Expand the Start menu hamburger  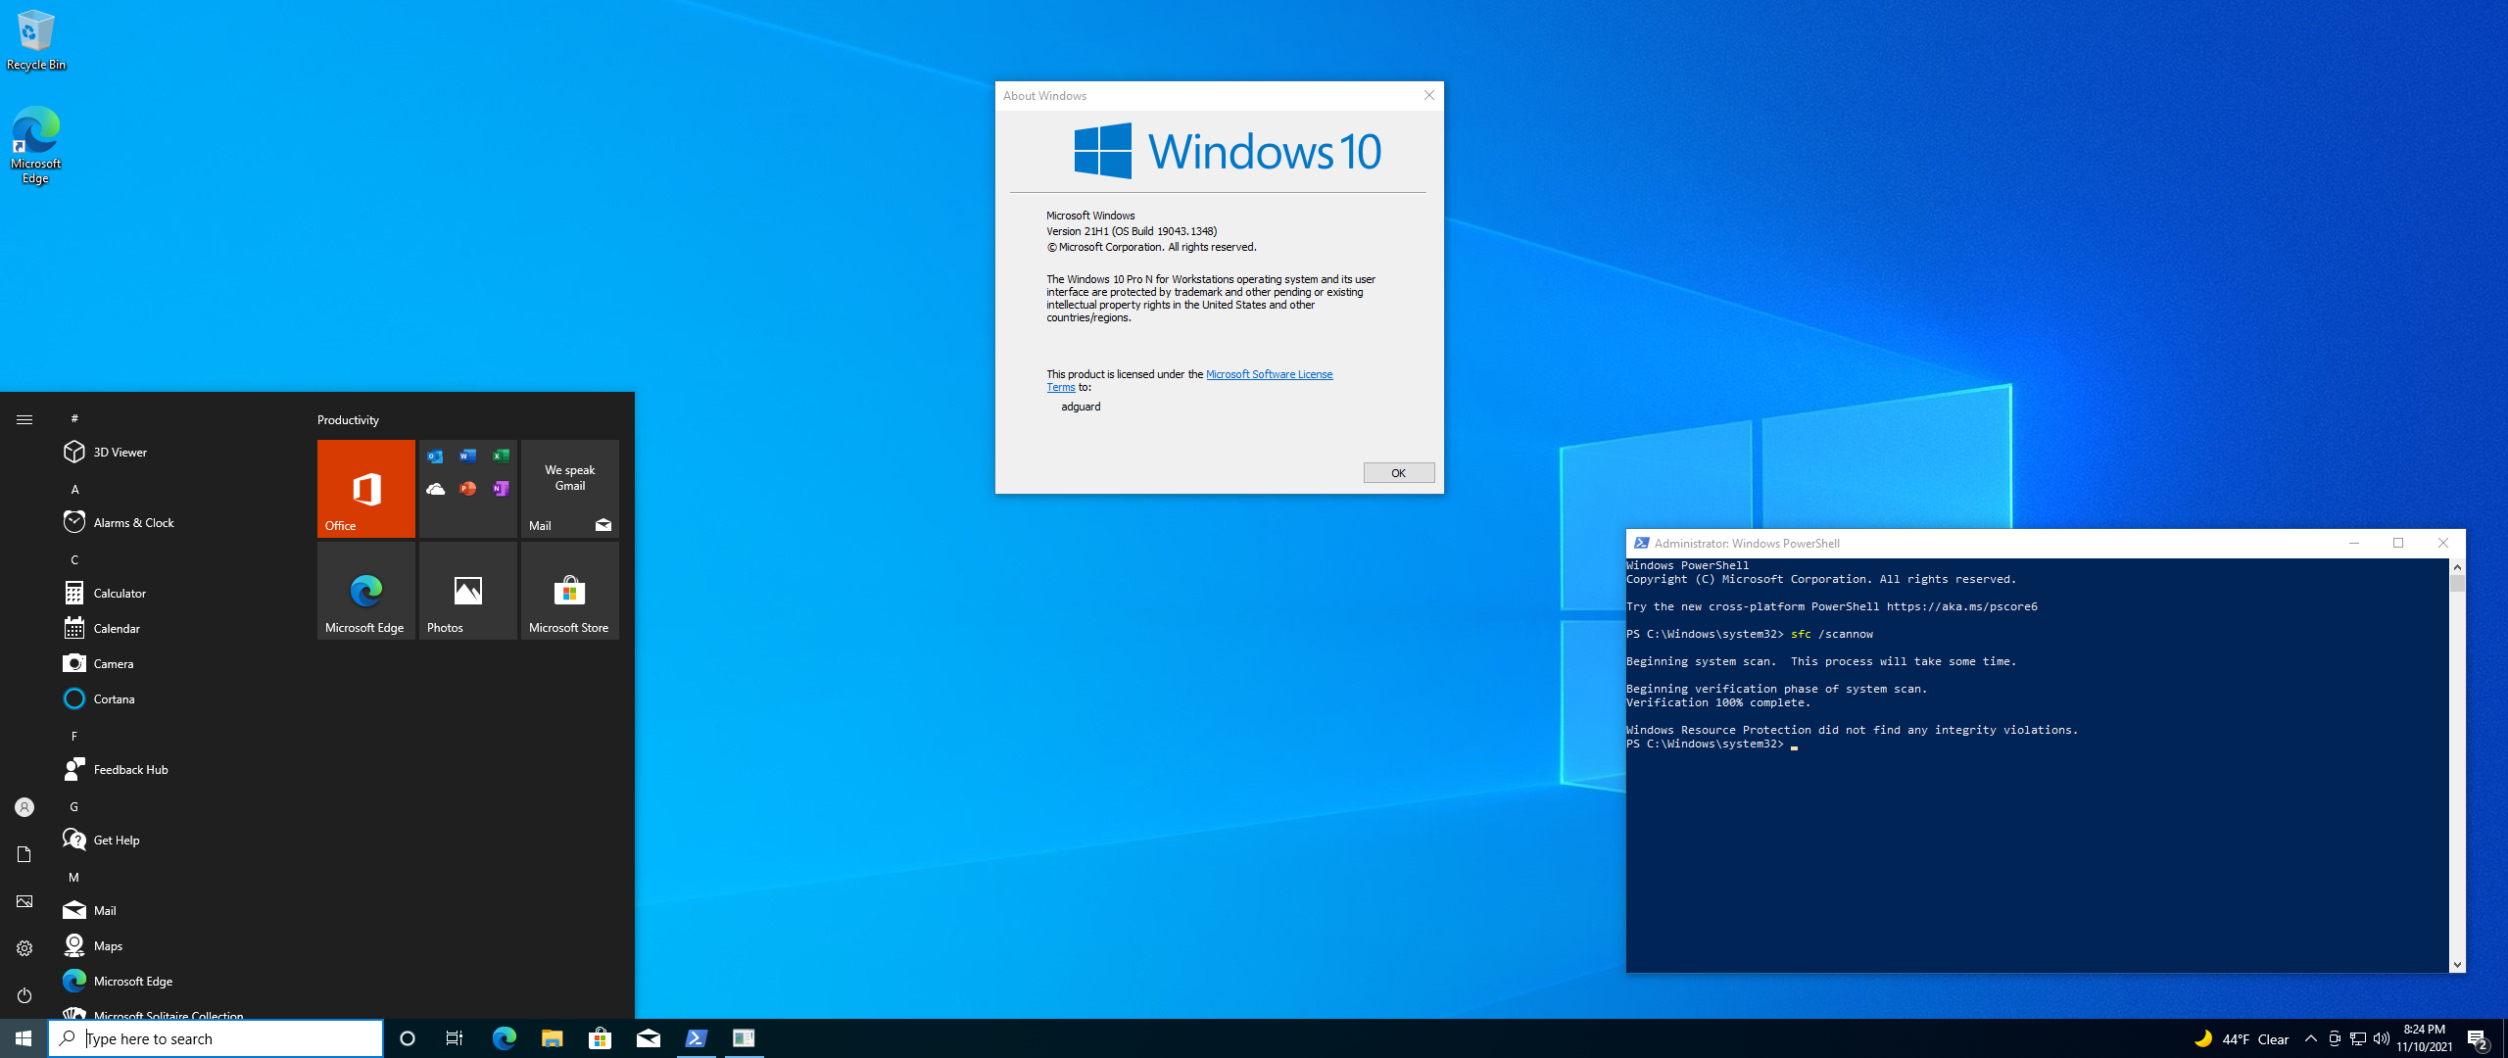click(x=24, y=419)
